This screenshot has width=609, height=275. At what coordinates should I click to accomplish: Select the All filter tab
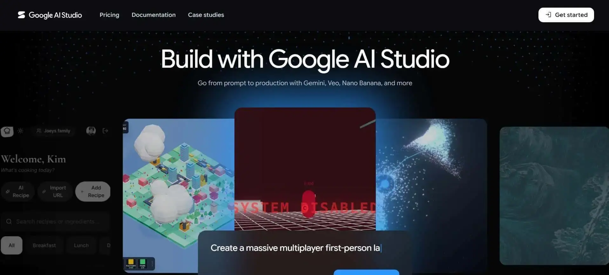coord(11,245)
